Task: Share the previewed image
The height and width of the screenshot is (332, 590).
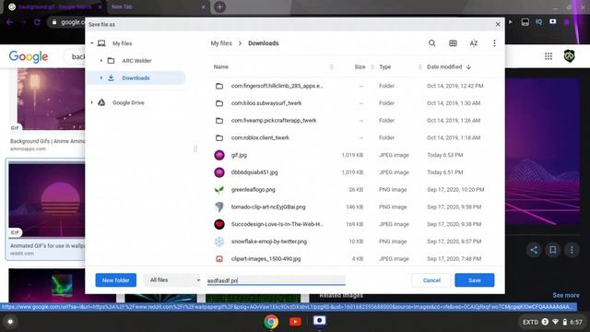Action: (x=534, y=250)
